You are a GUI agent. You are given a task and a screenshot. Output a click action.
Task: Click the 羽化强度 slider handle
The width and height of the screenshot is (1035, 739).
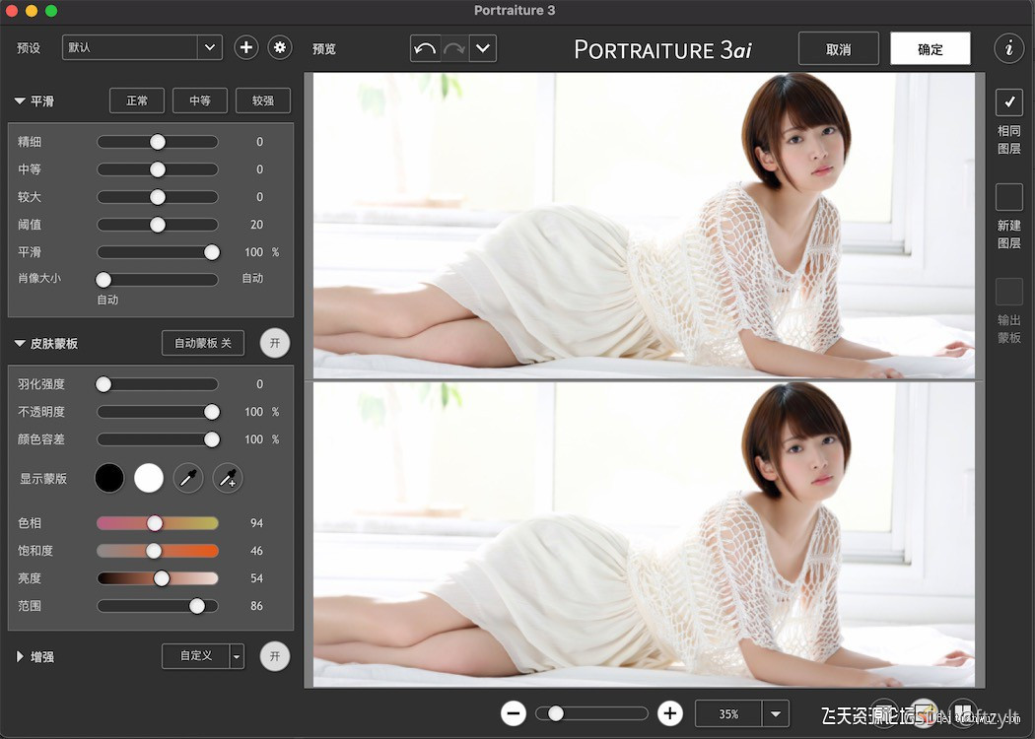click(103, 384)
